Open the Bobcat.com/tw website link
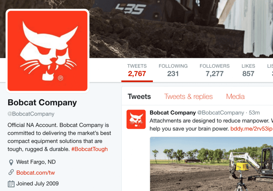 tap(35, 173)
